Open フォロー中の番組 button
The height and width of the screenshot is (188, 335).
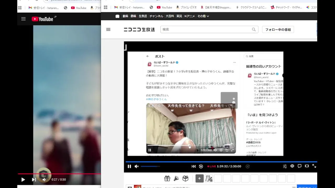tap(278, 30)
